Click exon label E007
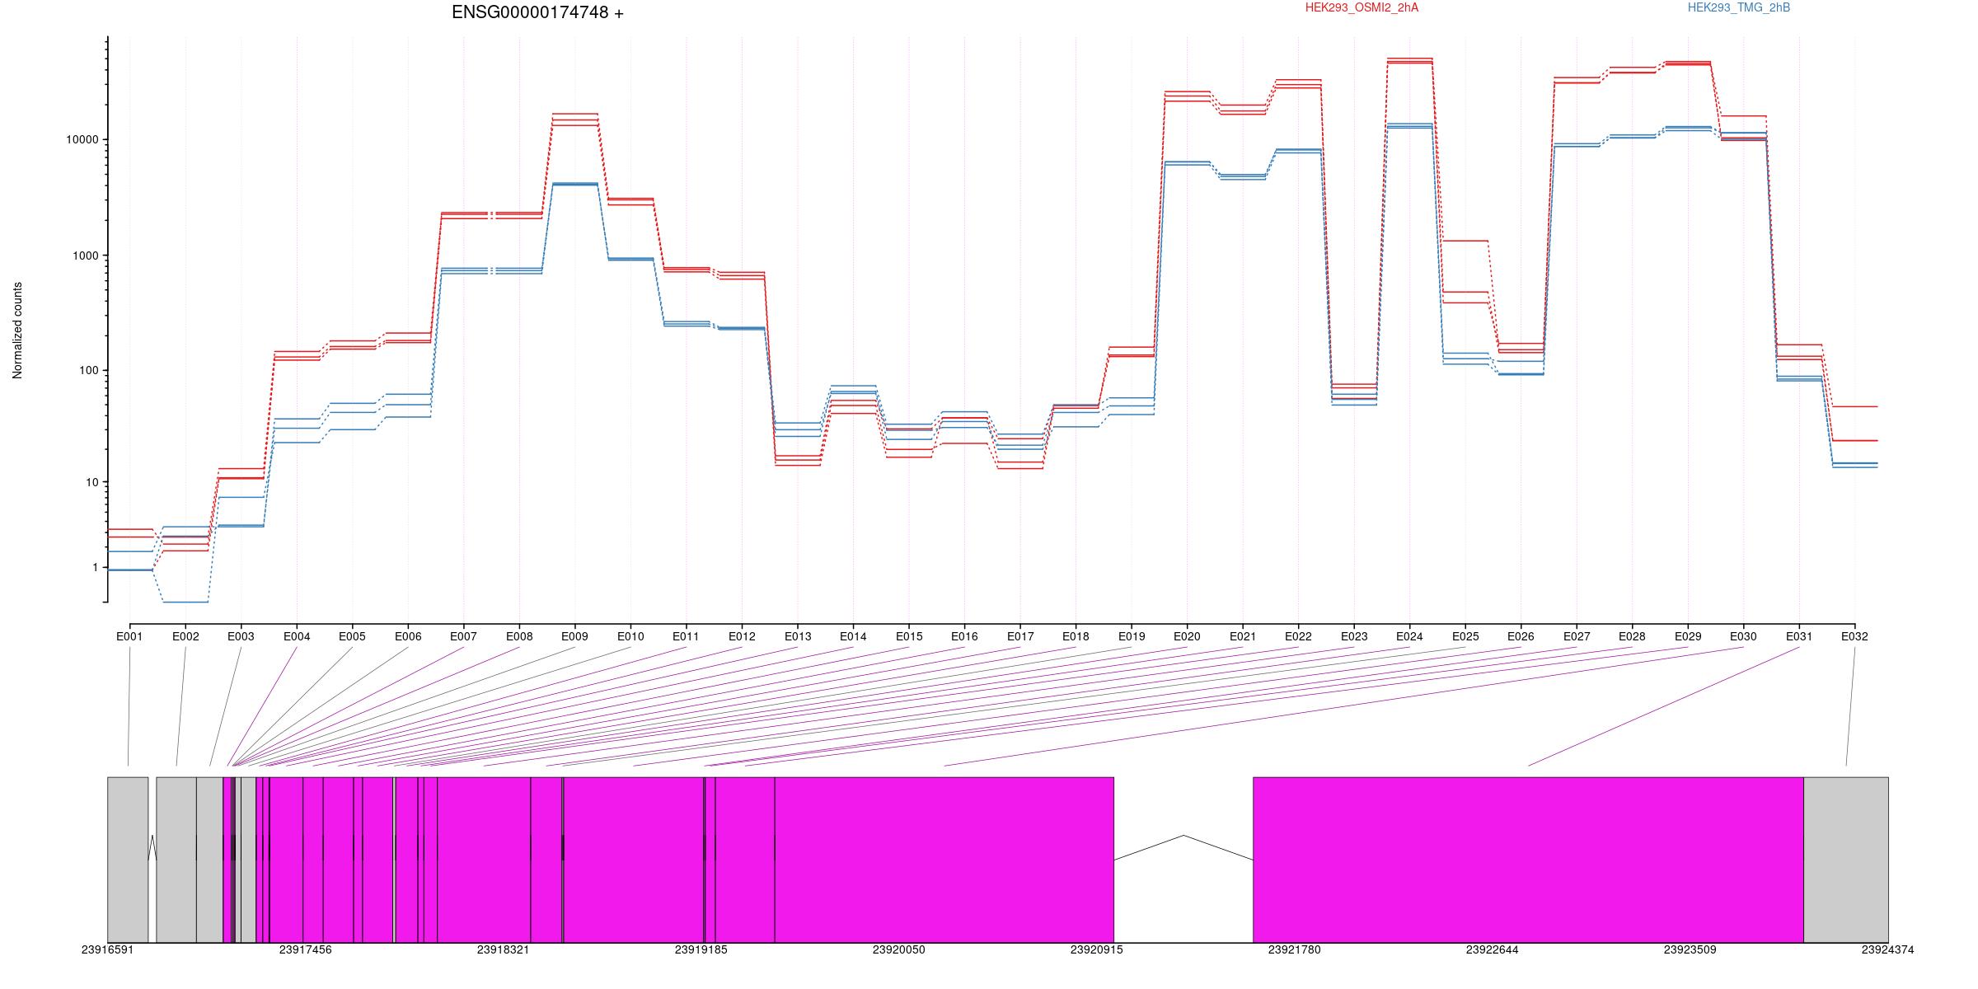The width and height of the screenshot is (1978, 989). tap(463, 636)
